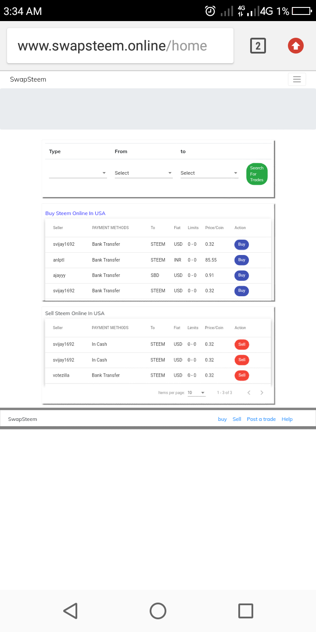Open the From select dropdown
316x632 pixels.
pyautogui.click(x=144, y=173)
